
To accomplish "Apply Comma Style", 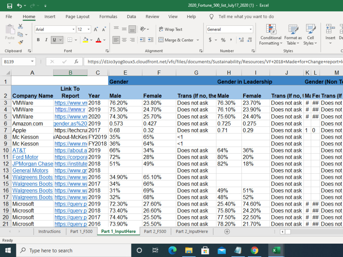I will point(231,40).
